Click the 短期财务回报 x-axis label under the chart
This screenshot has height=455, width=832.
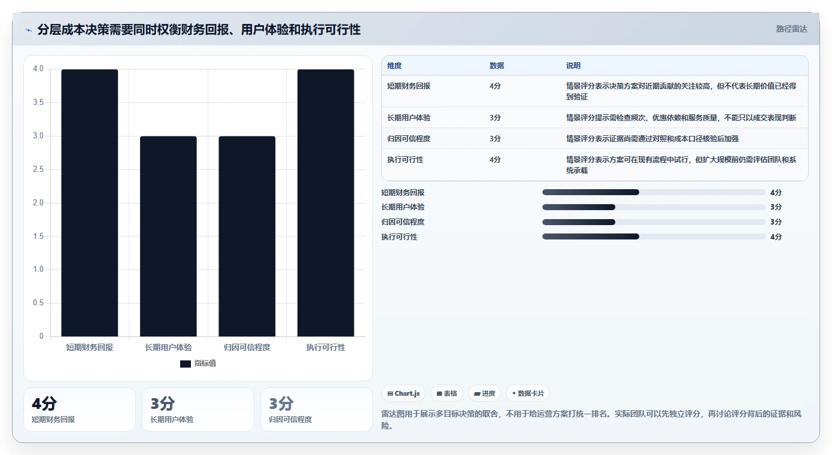click(90, 347)
